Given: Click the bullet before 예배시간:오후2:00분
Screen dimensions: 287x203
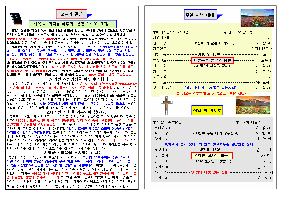Looking at the screenshot, I should (x=154, y=32).
